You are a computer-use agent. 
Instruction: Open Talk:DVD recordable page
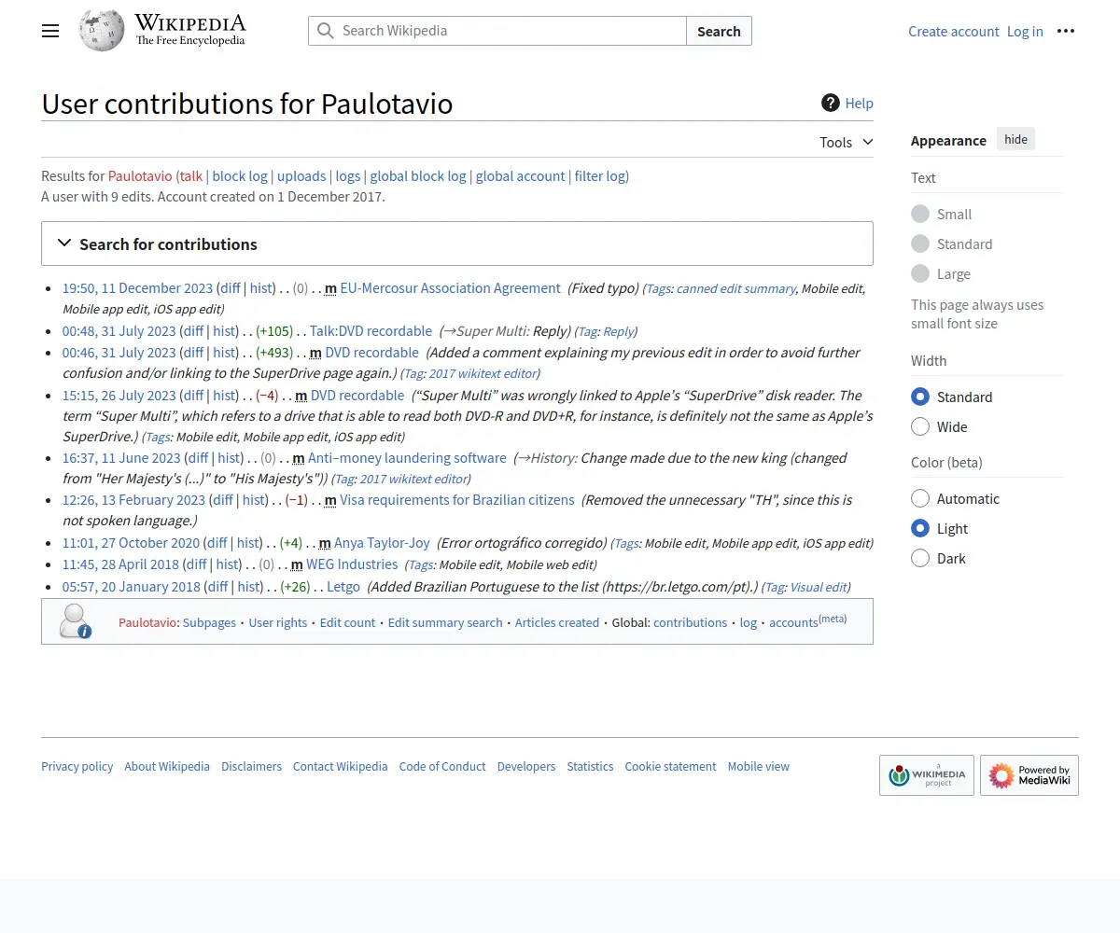click(371, 330)
